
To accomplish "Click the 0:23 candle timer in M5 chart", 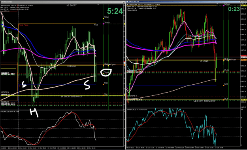I will click(x=234, y=9).
